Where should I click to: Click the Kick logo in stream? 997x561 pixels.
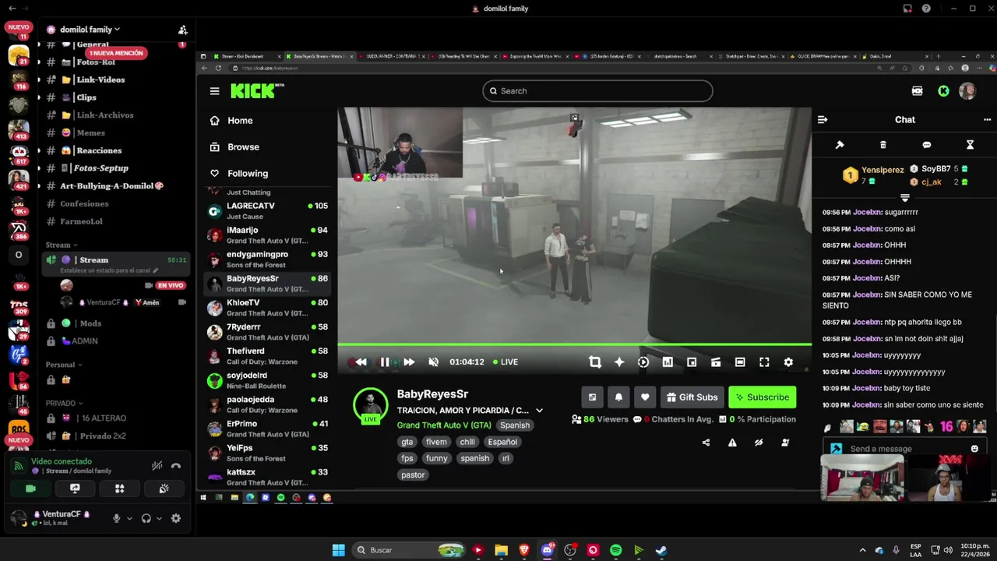(257, 91)
